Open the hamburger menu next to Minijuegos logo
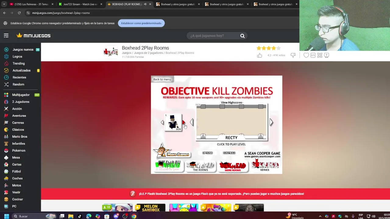 click(6, 36)
